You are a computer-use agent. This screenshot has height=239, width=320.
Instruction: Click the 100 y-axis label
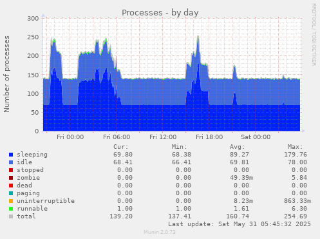[33, 93]
